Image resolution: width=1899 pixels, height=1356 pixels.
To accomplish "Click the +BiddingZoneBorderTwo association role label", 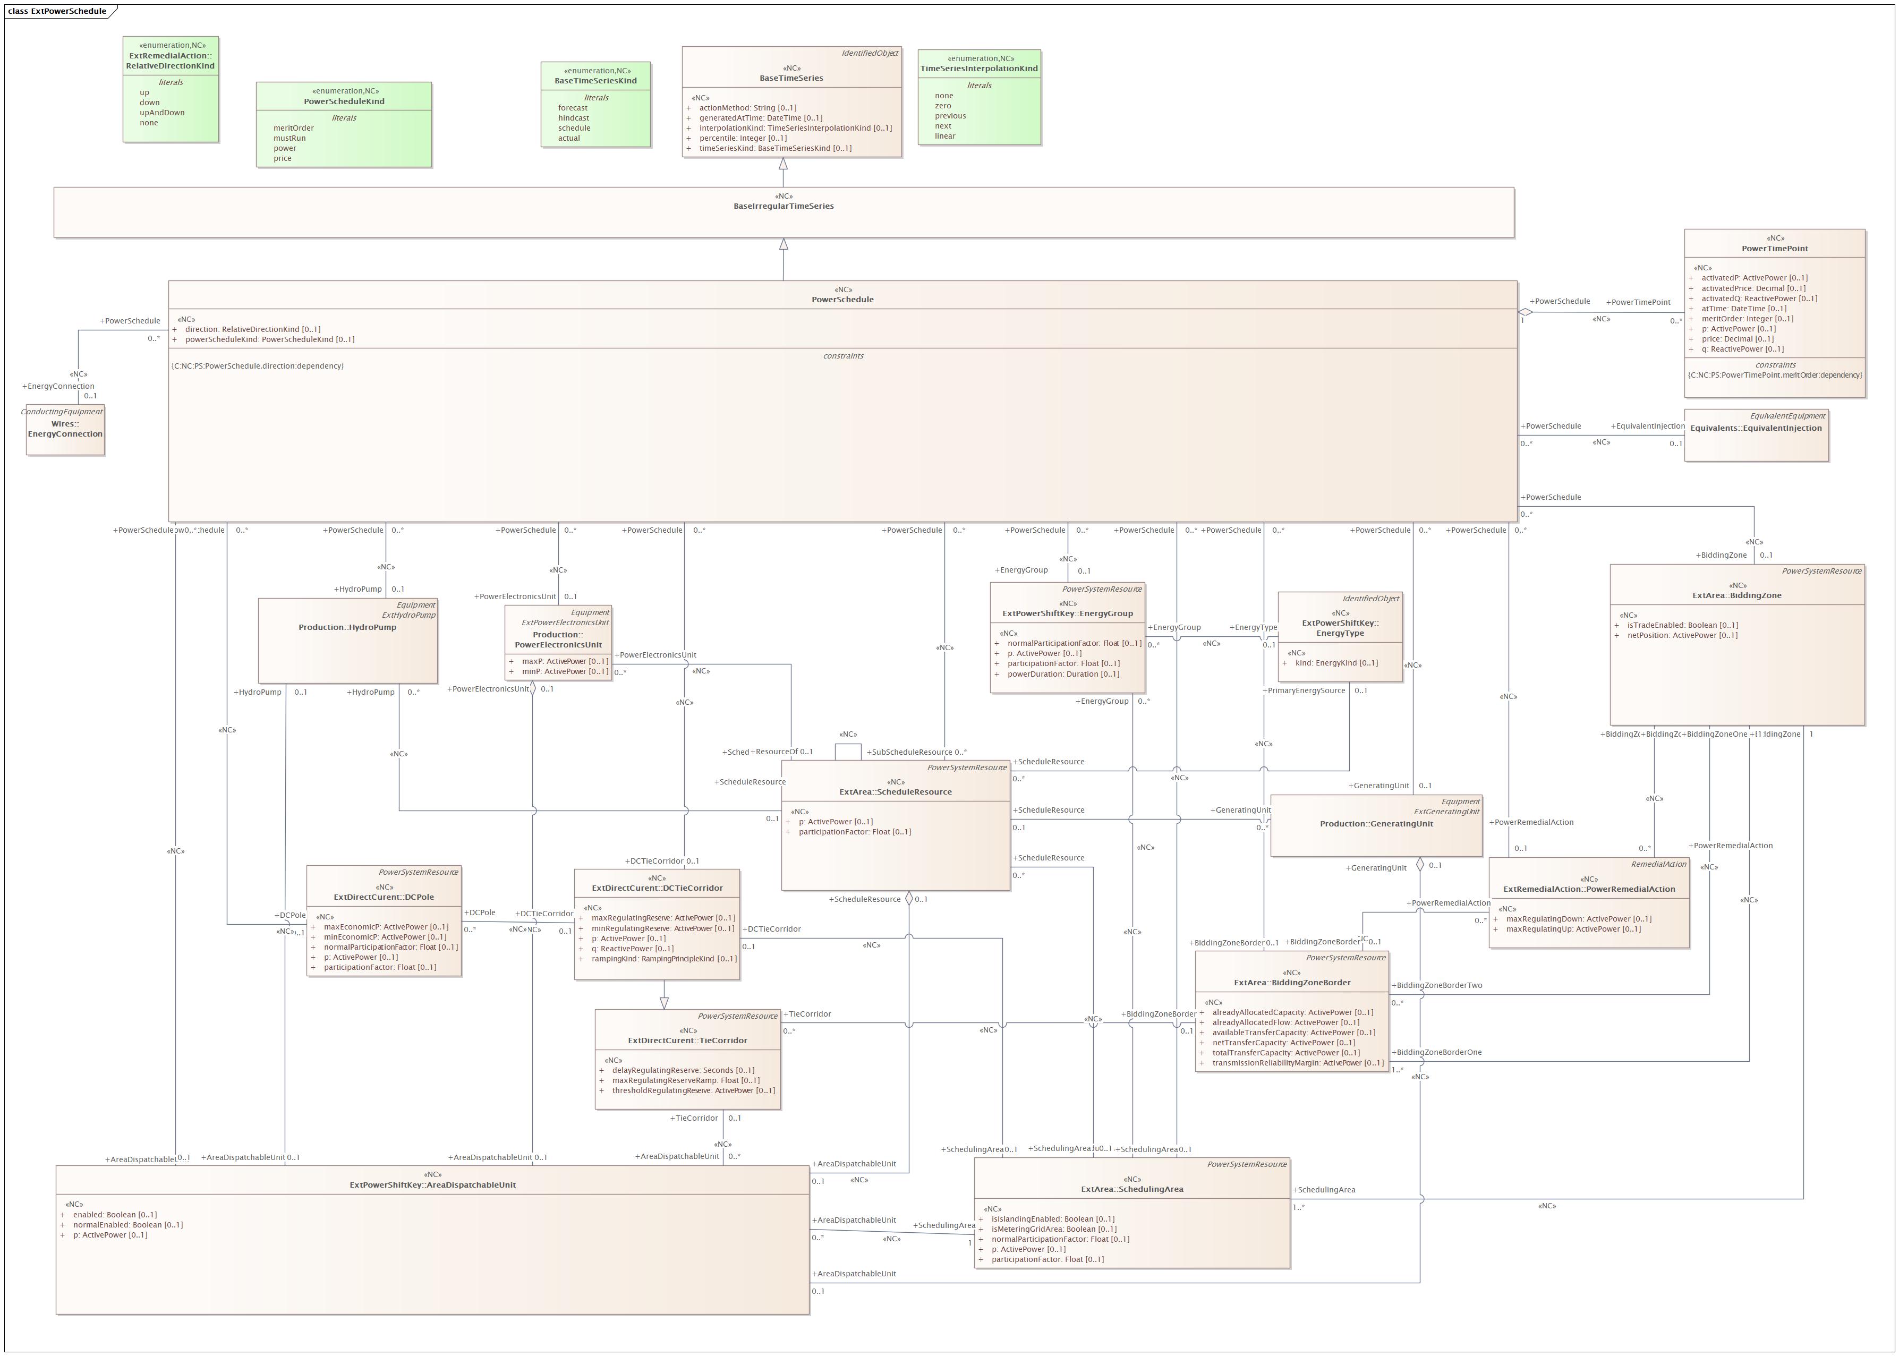I will pos(1436,986).
